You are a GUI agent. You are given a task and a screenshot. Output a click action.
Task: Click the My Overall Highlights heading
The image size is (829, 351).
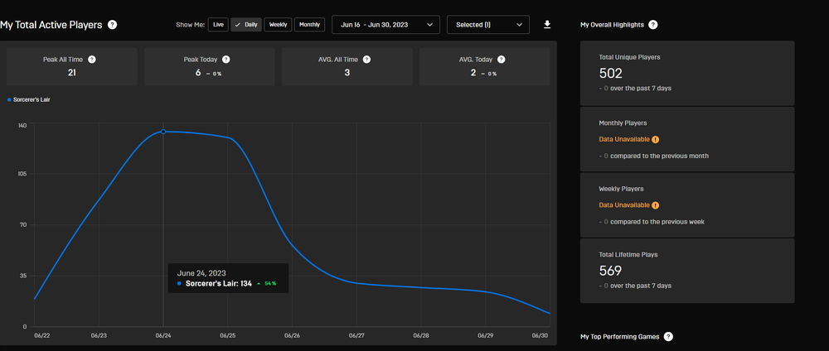tap(612, 25)
